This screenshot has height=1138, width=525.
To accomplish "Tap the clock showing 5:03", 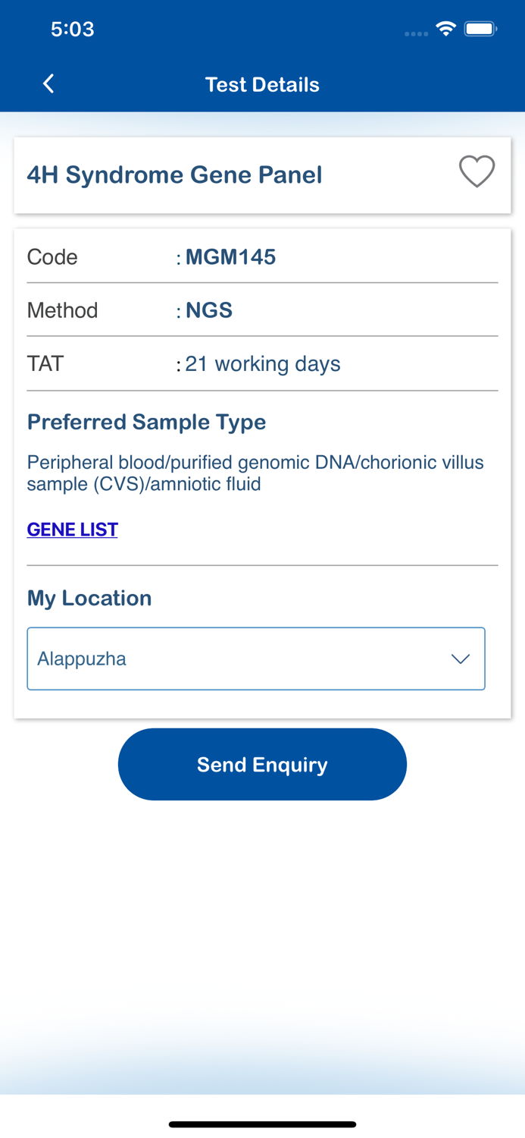I will 73,28.
